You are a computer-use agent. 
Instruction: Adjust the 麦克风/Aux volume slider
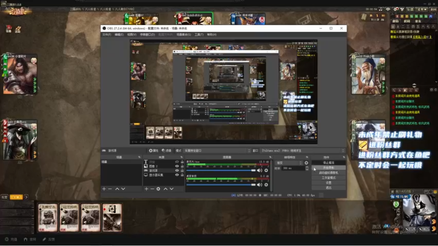(x=221, y=171)
